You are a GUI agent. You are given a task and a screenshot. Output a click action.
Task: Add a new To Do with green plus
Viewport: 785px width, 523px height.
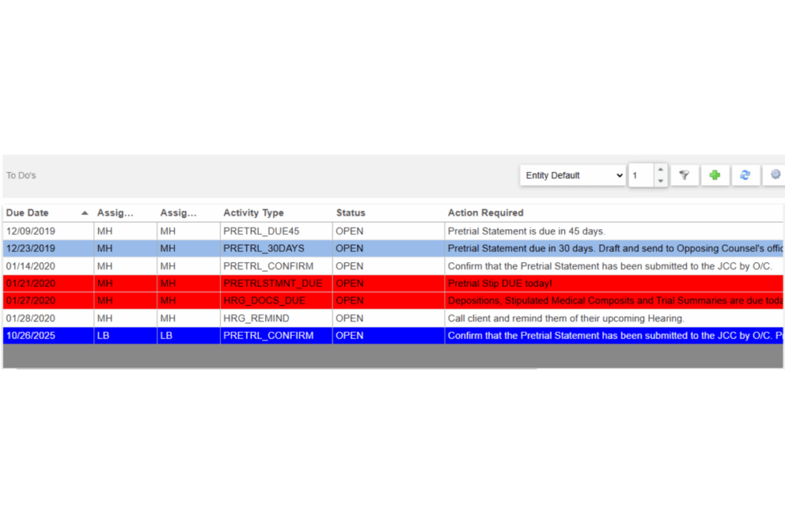(714, 175)
